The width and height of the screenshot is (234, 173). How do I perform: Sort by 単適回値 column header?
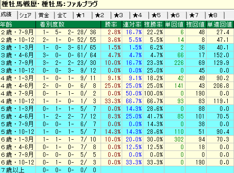tap(220, 24)
